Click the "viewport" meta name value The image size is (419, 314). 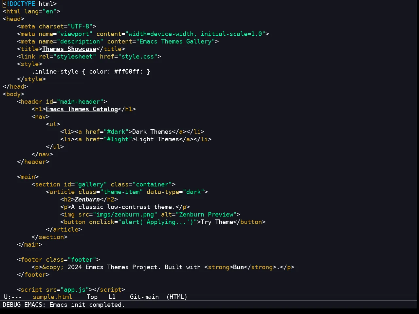pos(75,34)
